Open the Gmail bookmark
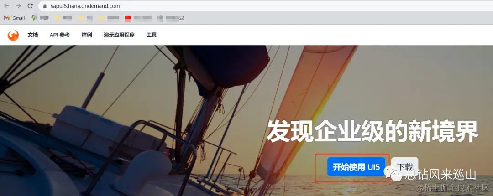Image resolution: width=493 pixels, height=196 pixels. [x=15, y=18]
